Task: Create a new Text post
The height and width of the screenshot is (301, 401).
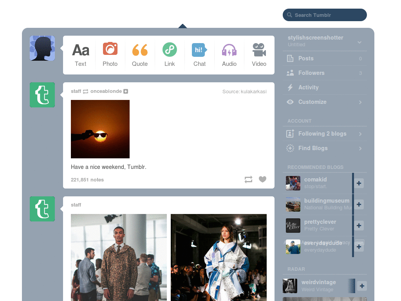Action: 81,55
